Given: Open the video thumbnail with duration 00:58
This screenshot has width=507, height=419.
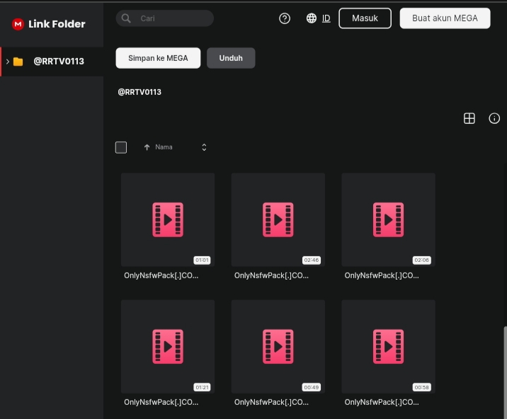Looking at the screenshot, I should click(388, 347).
